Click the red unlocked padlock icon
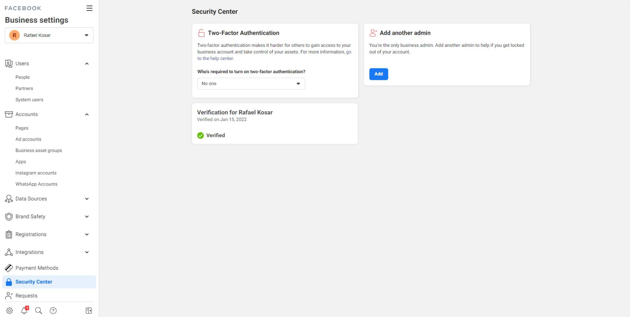The image size is (630, 317). 201,33
